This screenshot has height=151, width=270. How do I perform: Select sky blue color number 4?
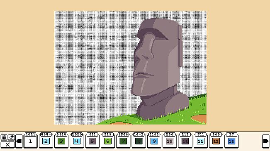tap(77, 140)
